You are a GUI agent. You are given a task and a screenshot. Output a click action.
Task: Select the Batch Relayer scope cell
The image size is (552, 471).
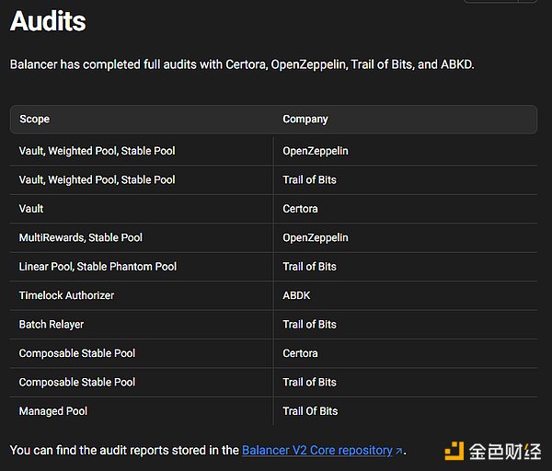coord(52,324)
